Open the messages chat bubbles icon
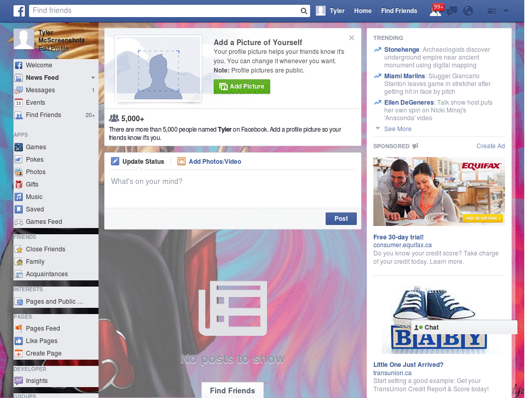The width and height of the screenshot is (531, 398). 452,11
